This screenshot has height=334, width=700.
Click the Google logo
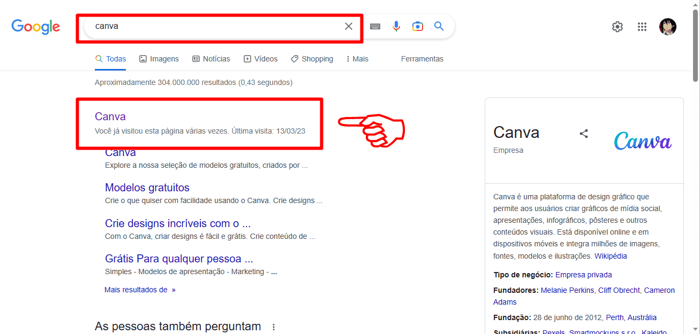coord(36,26)
